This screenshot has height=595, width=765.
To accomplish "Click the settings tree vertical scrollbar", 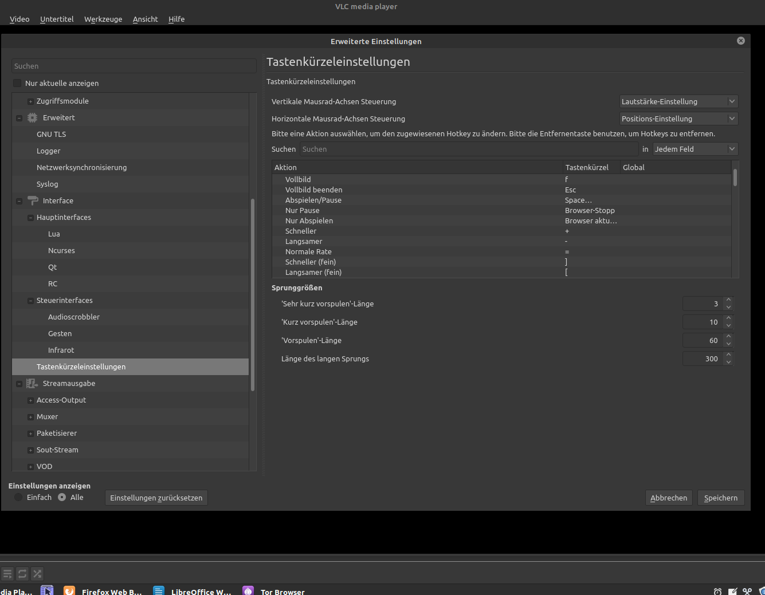I will (252, 294).
